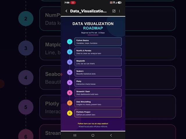Select the Matplotlib step card
Viewport: 186px width, 139px height.
98,62
